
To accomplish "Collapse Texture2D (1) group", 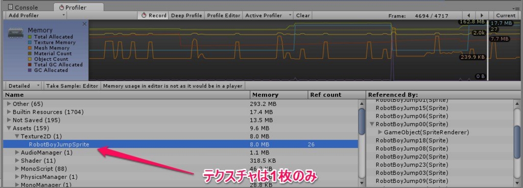I will tap(17, 136).
